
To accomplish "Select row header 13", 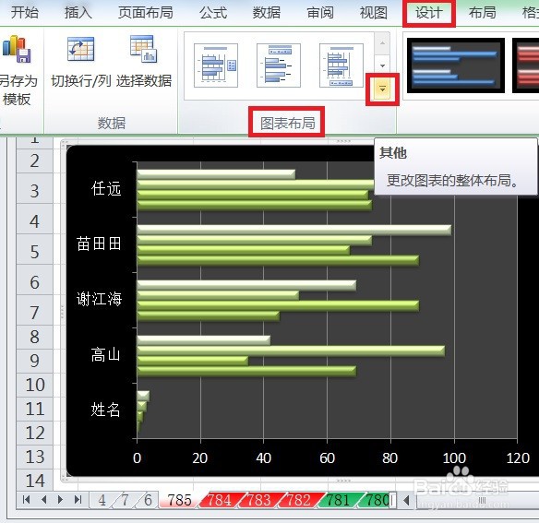I will [x=35, y=457].
